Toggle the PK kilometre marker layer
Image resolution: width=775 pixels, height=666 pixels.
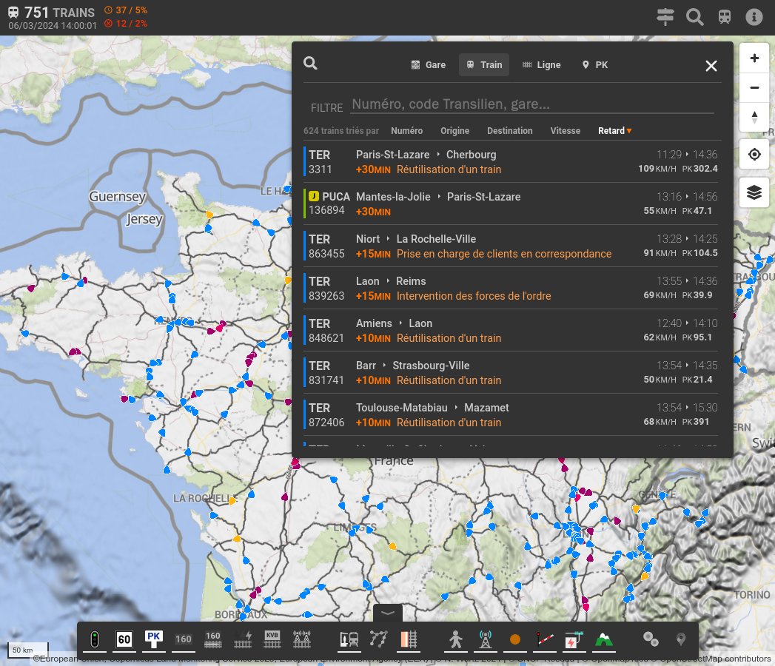pyautogui.click(x=154, y=639)
